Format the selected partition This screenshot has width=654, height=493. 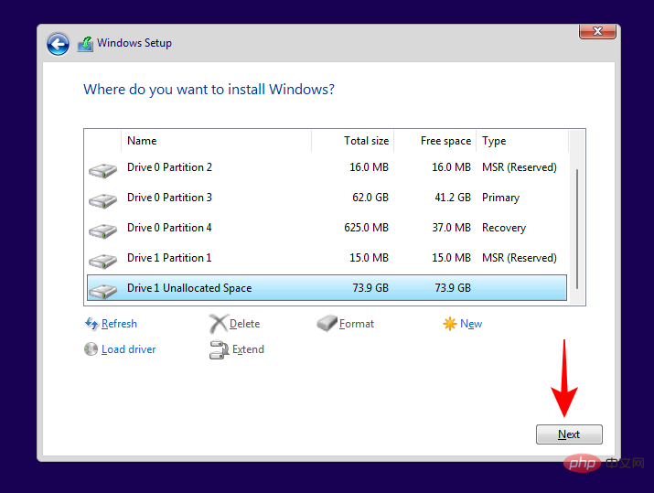click(357, 324)
